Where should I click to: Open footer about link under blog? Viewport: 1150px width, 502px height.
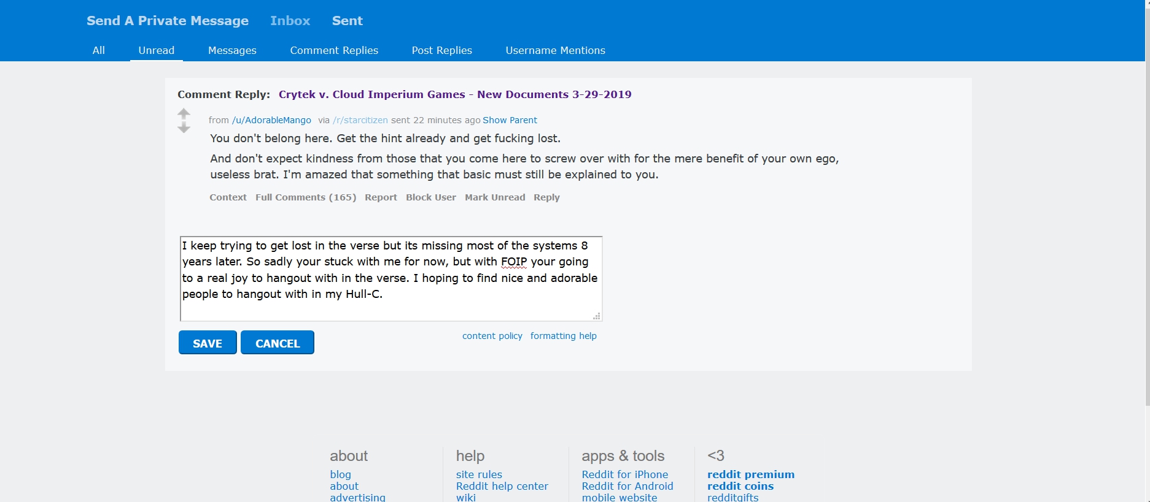(344, 486)
